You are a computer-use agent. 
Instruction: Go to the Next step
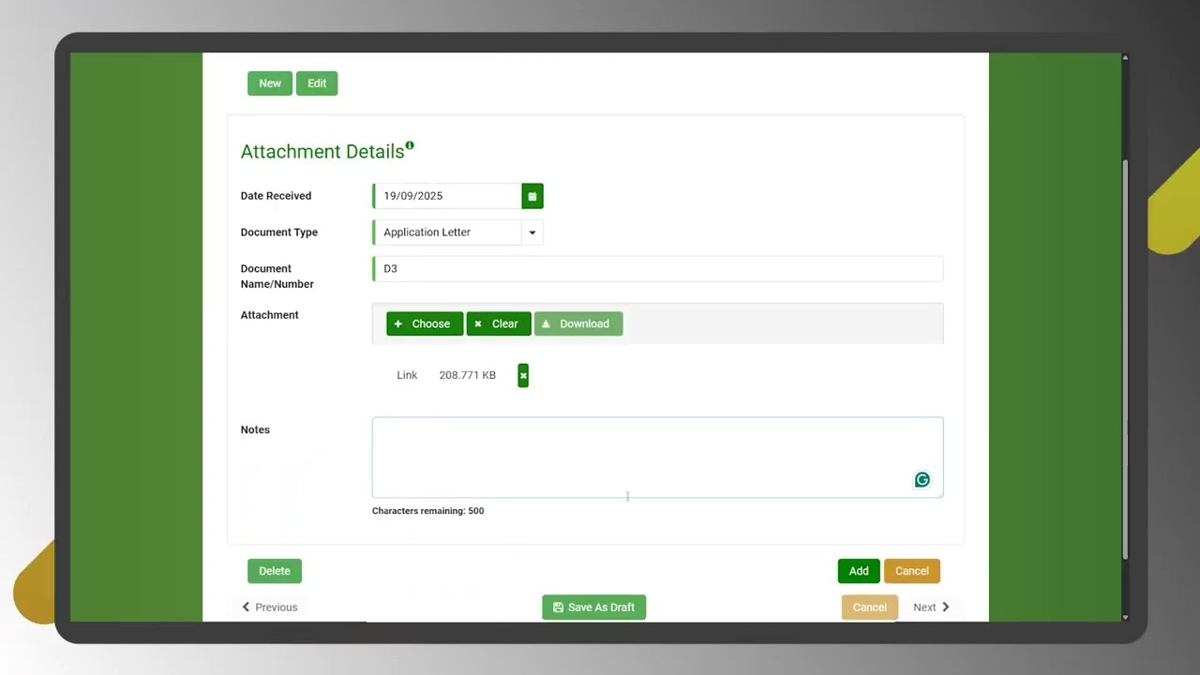(x=932, y=607)
